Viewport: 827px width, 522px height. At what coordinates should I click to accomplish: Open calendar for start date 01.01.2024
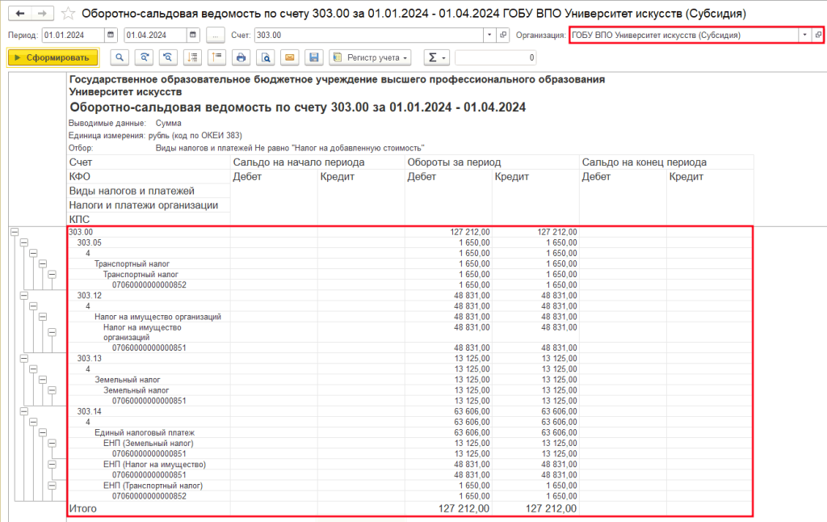click(111, 35)
